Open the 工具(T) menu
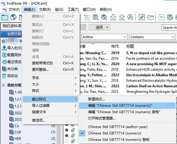This screenshot has width=177, height=144. [x=73, y=9]
